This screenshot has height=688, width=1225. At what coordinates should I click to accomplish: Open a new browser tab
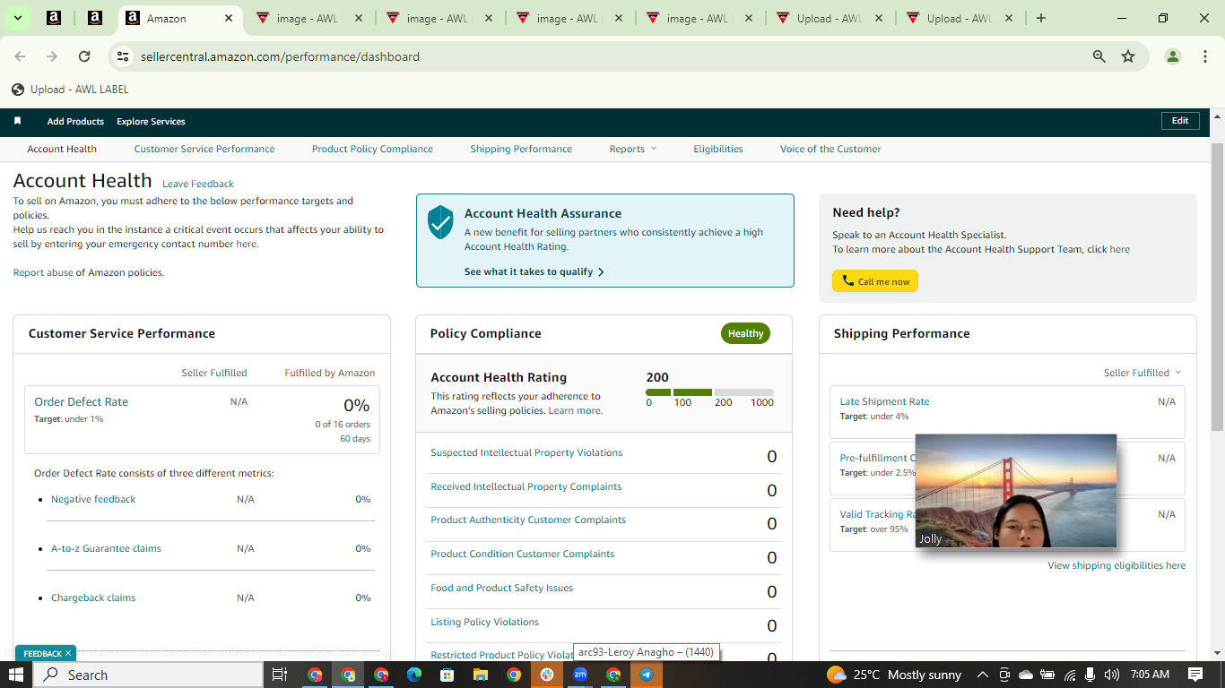(x=1040, y=18)
